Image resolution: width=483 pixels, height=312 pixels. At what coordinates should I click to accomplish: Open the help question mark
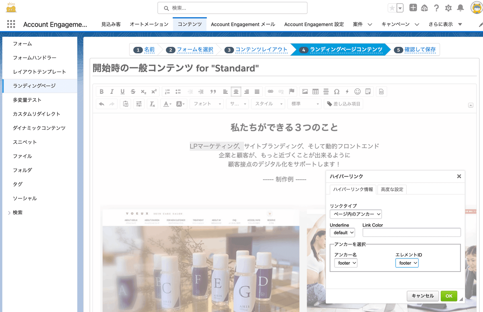436,8
